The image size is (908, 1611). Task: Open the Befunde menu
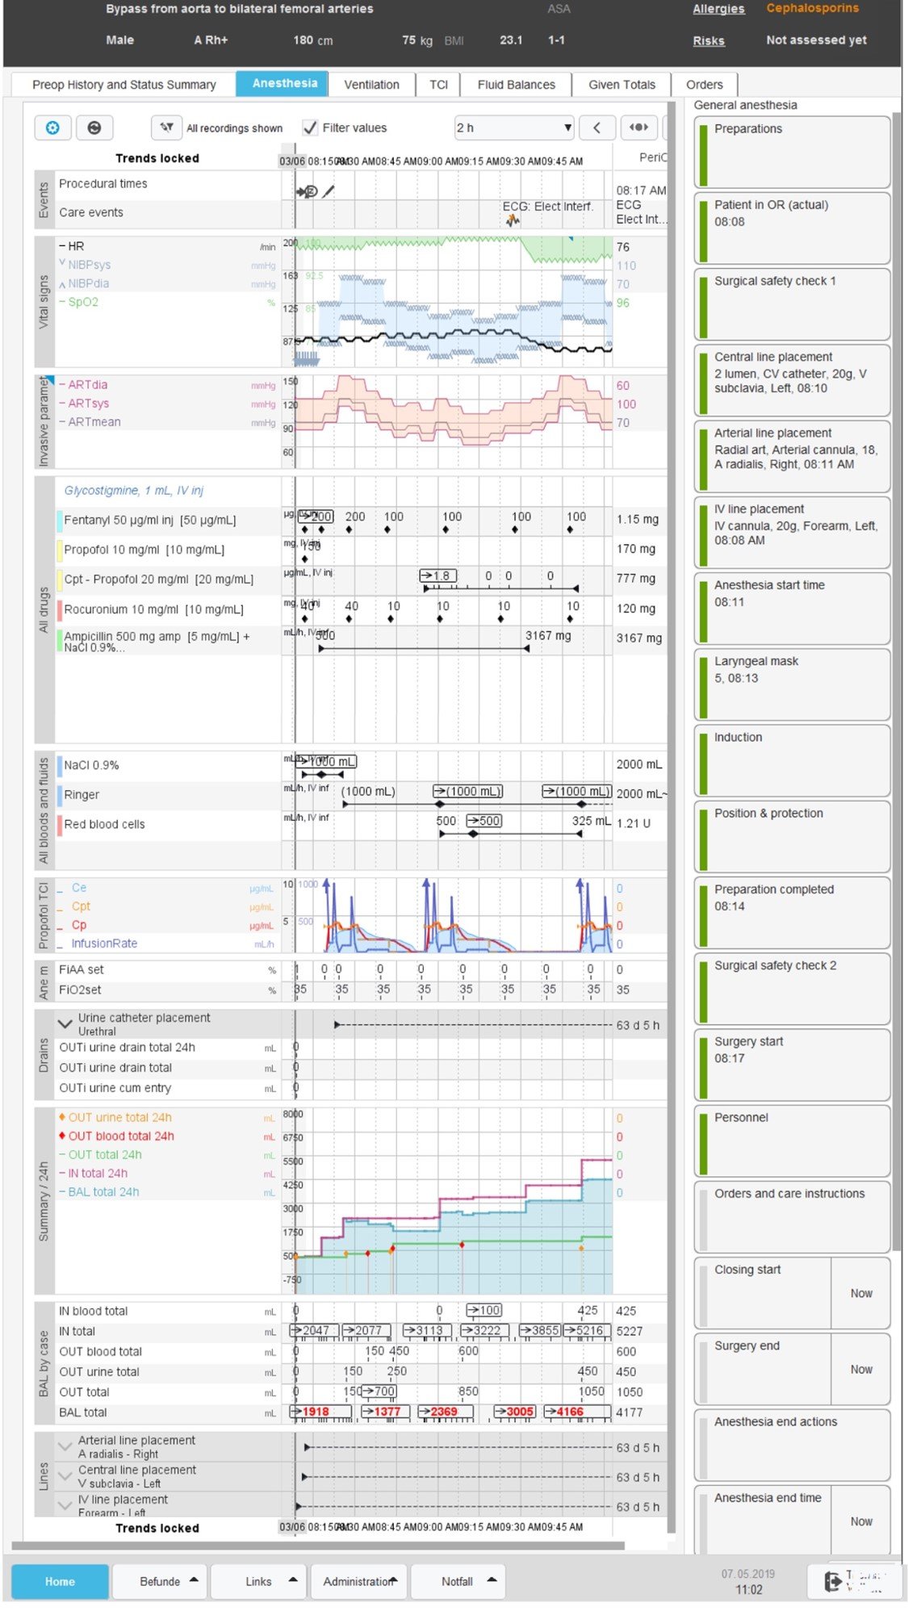160,1581
